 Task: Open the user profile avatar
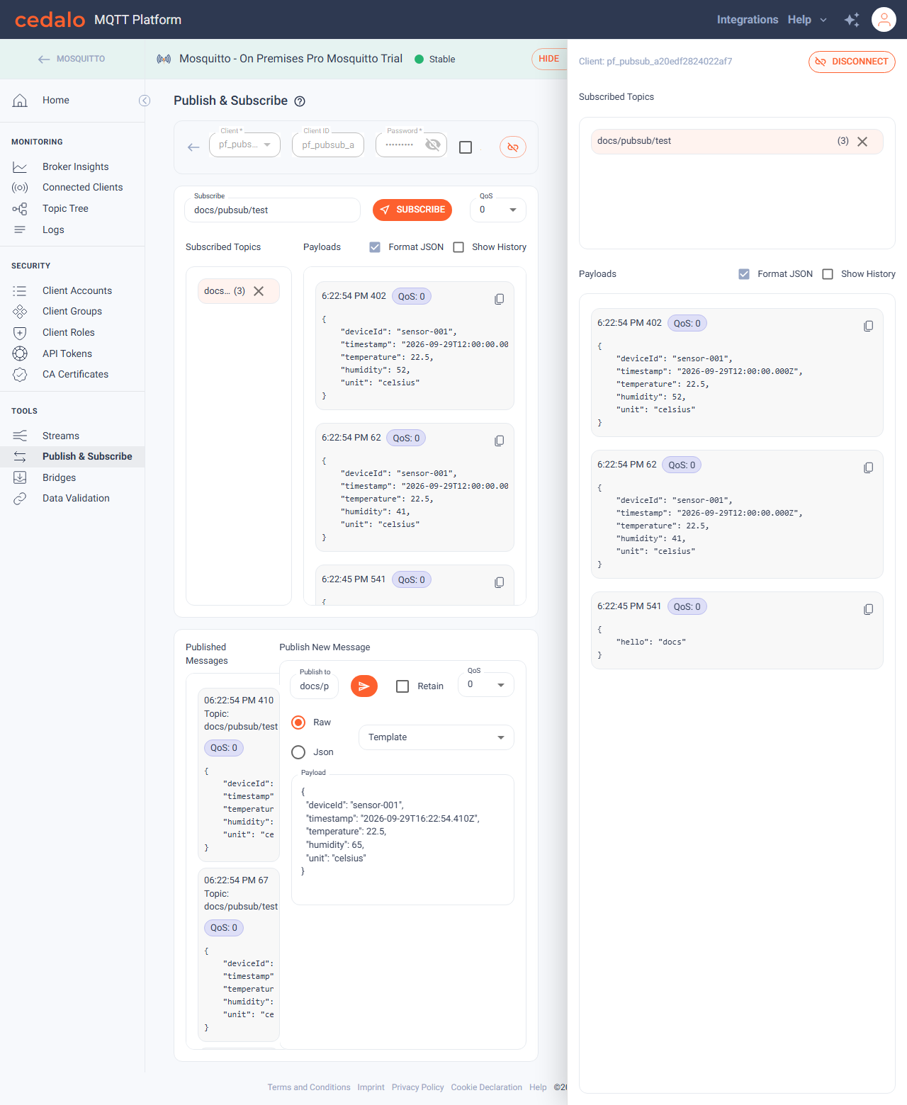pyautogui.click(x=884, y=20)
